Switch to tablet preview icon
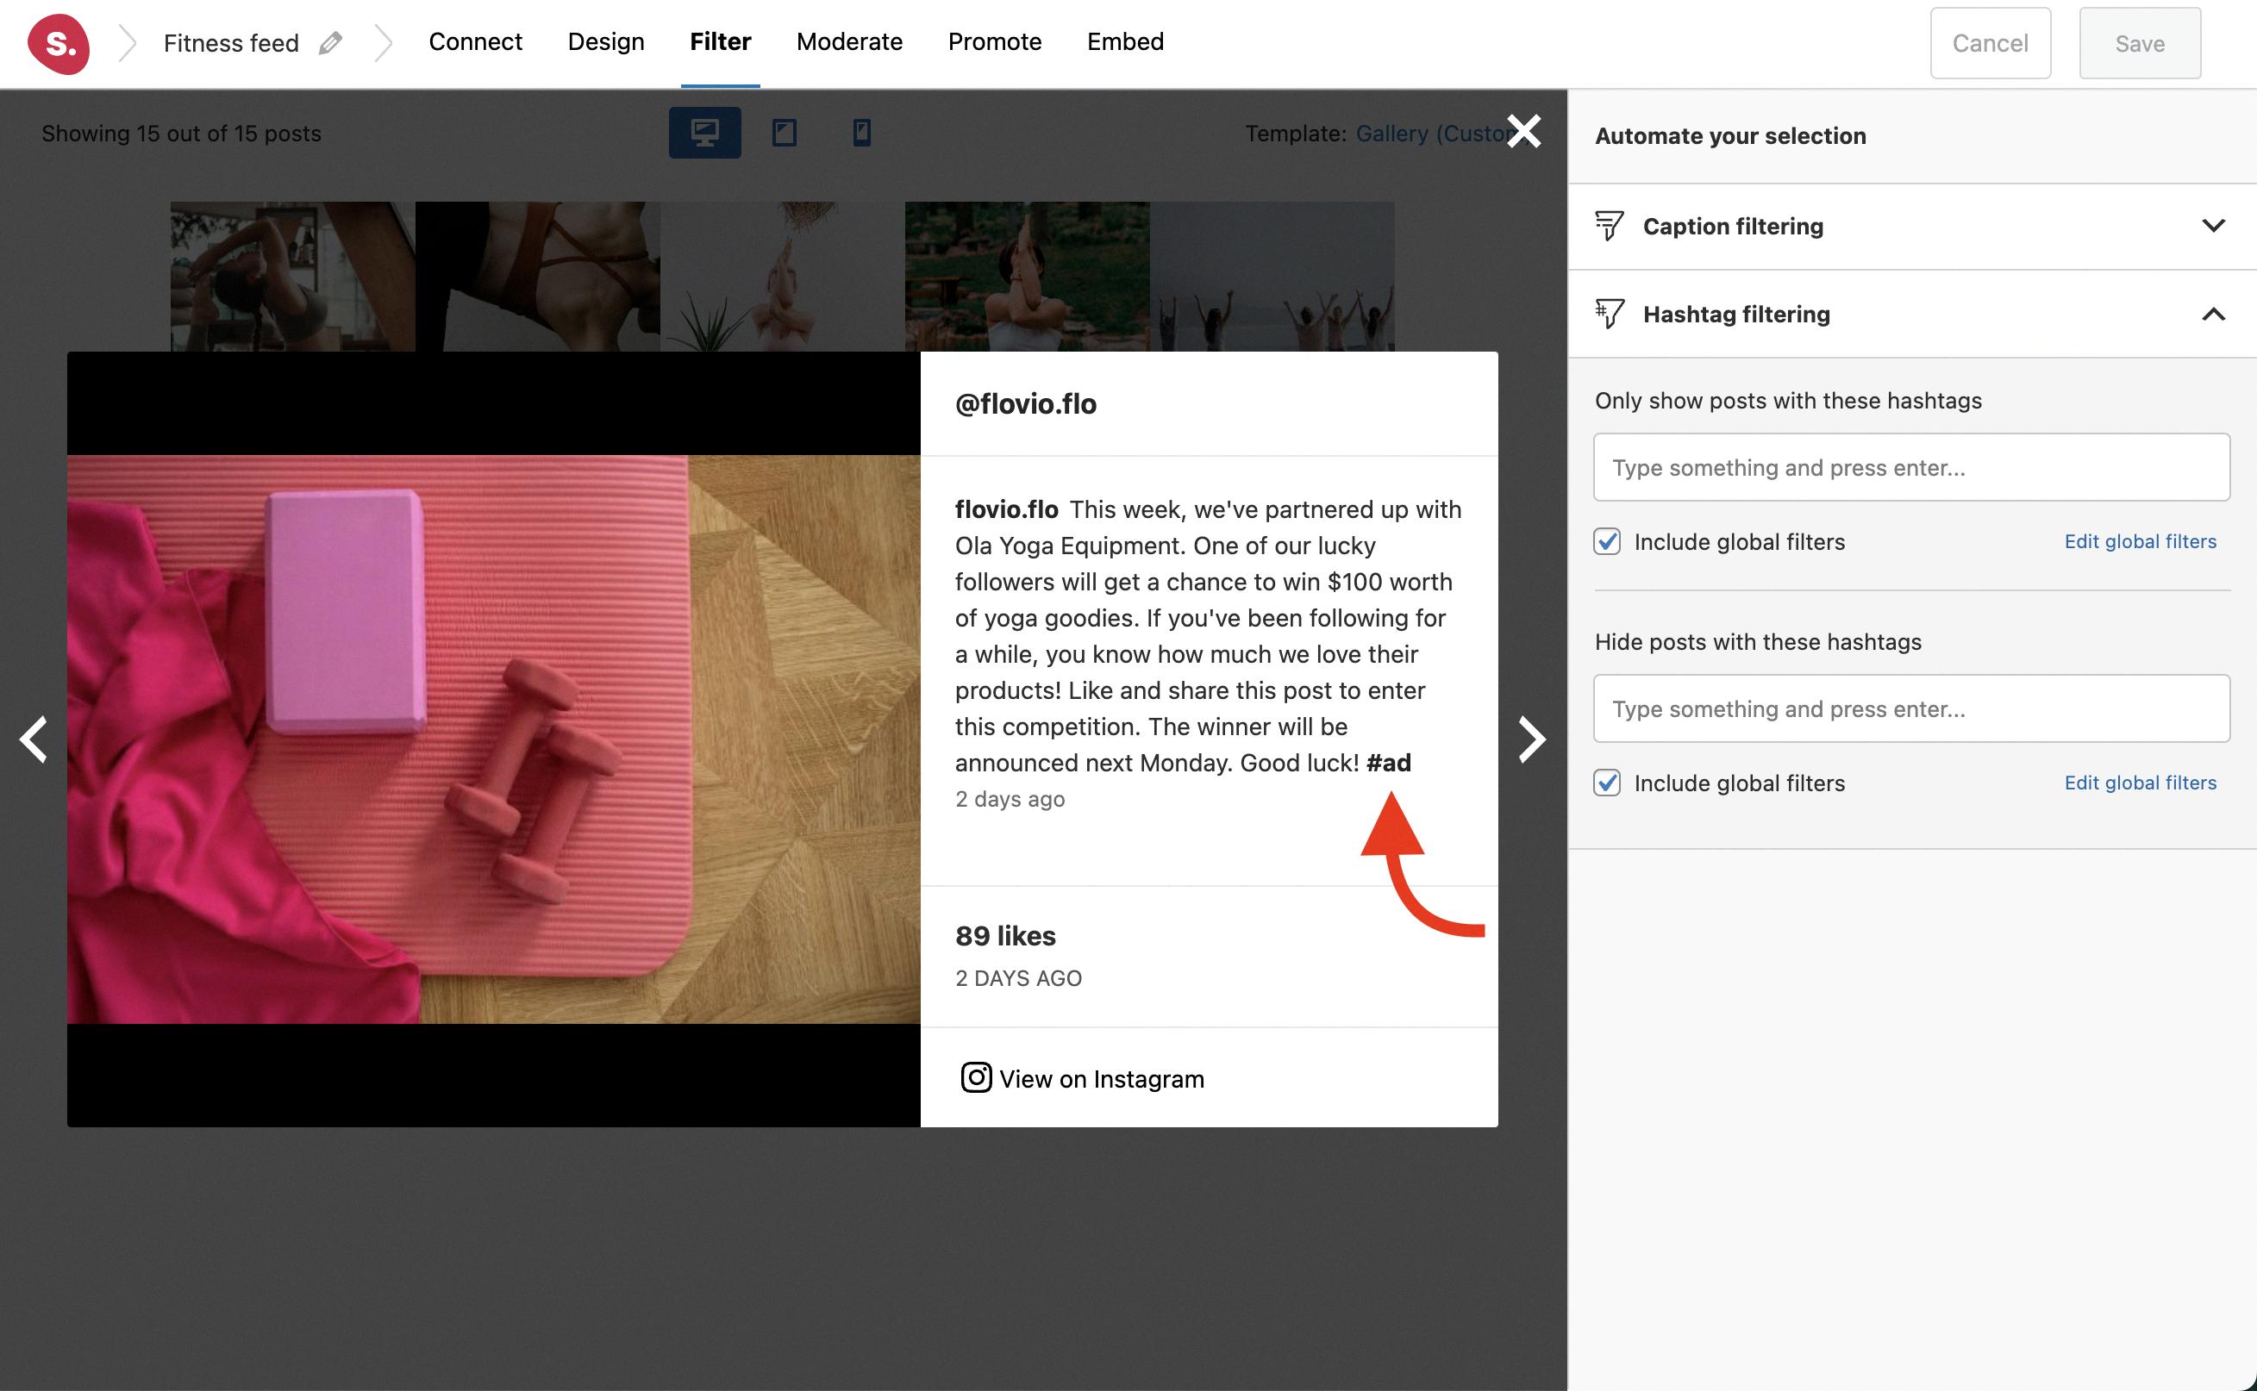The width and height of the screenshot is (2257, 1391). 784,133
